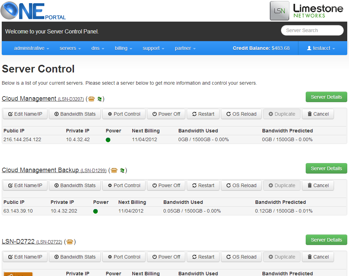Select private IP 10.4.32.202

pos(64,211)
